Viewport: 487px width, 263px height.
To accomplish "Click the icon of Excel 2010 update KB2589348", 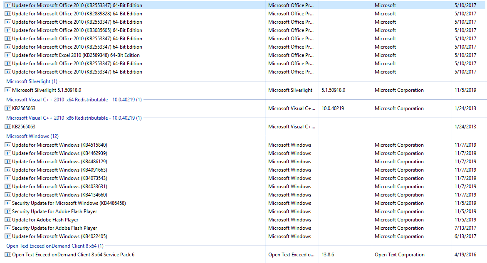I will pos(8,55).
